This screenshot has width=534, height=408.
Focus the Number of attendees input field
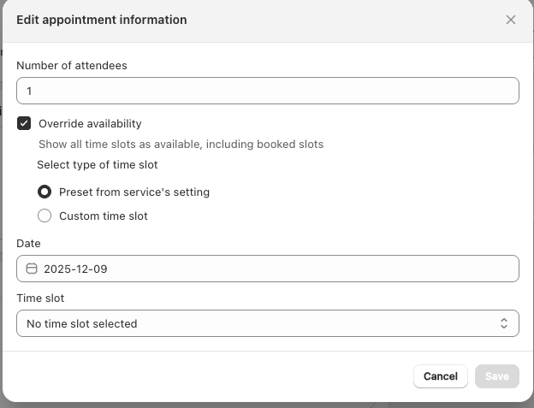tap(267, 91)
